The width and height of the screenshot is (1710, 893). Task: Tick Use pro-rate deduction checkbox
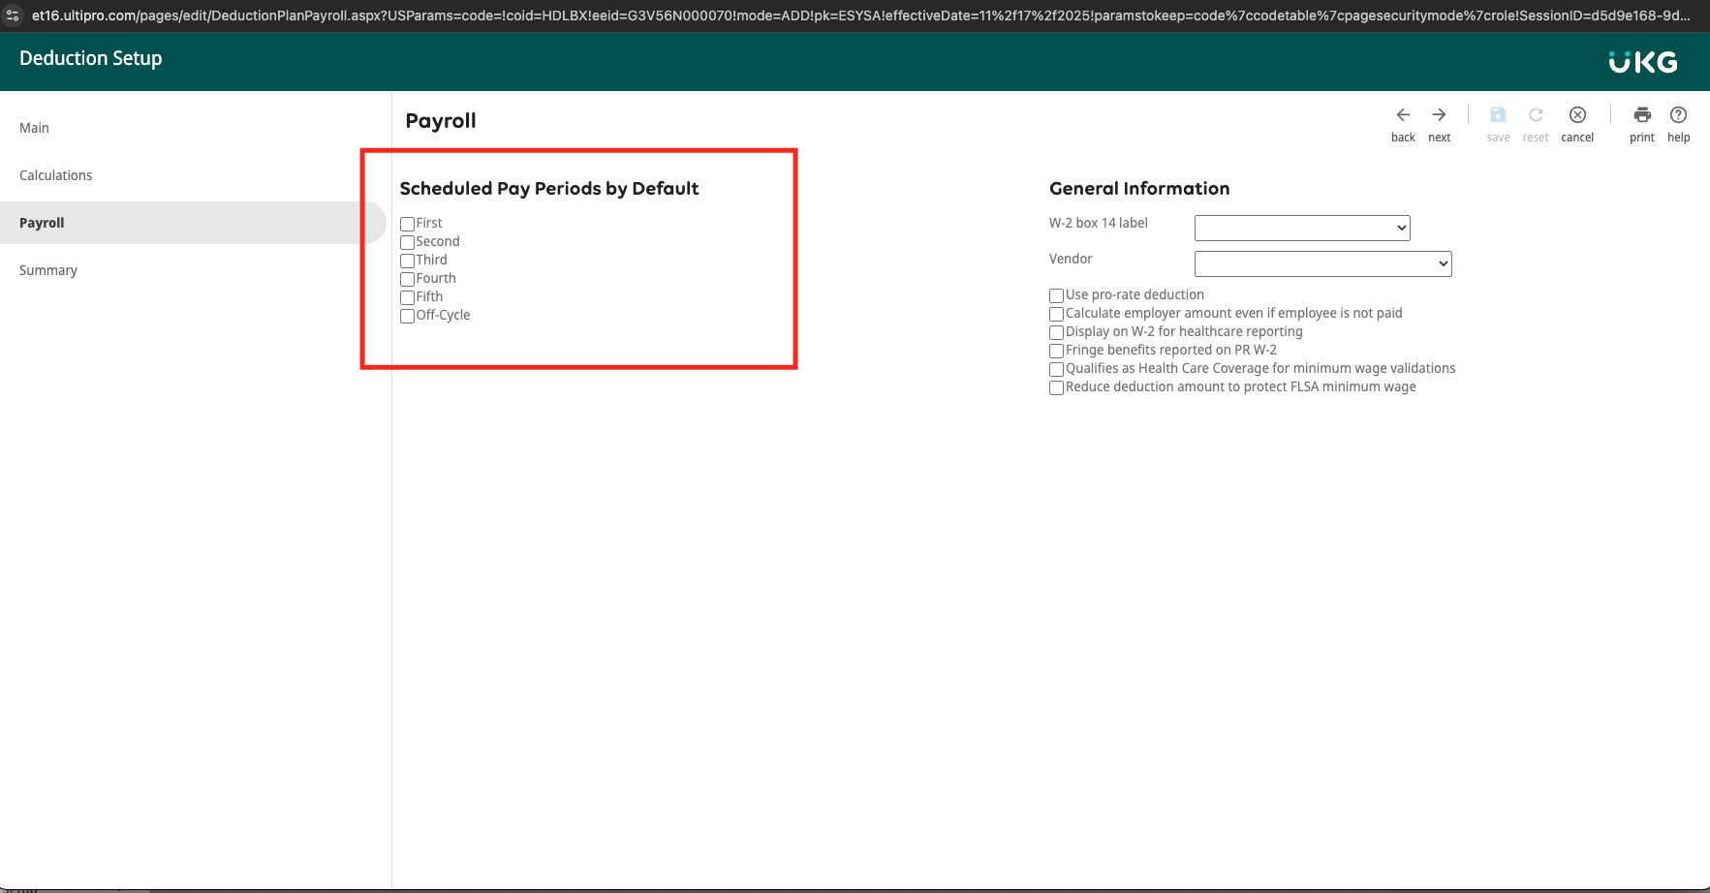pyautogui.click(x=1056, y=295)
